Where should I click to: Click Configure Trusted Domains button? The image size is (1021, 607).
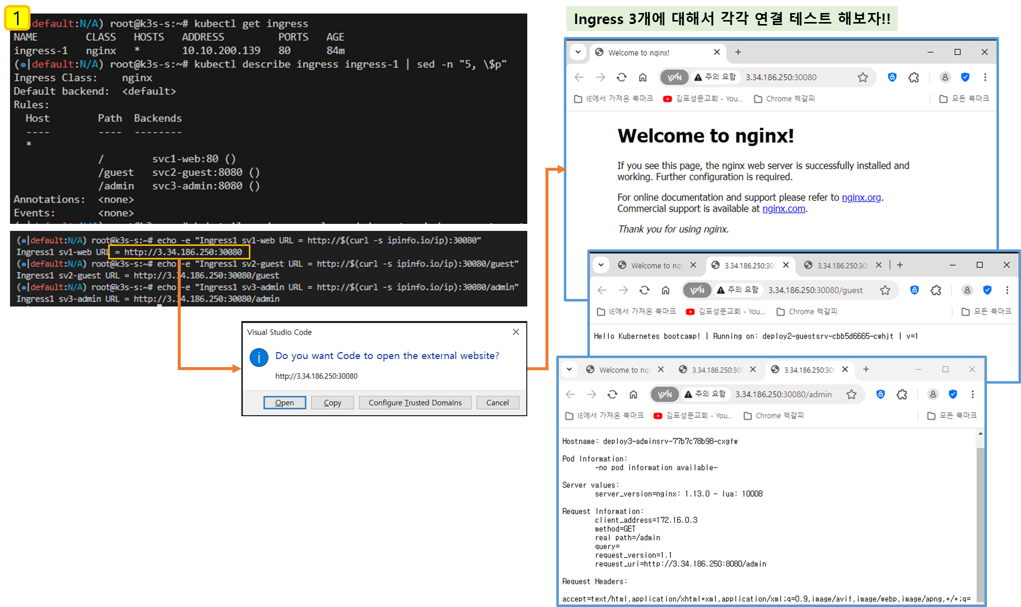pyautogui.click(x=415, y=403)
